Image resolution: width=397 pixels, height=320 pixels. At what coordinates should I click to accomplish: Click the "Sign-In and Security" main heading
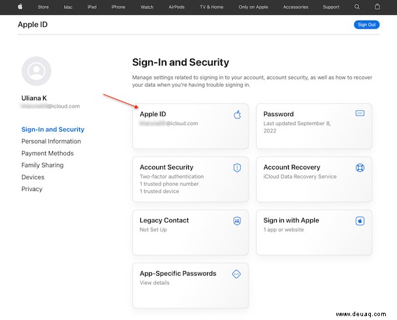pyautogui.click(x=180, y=62)
